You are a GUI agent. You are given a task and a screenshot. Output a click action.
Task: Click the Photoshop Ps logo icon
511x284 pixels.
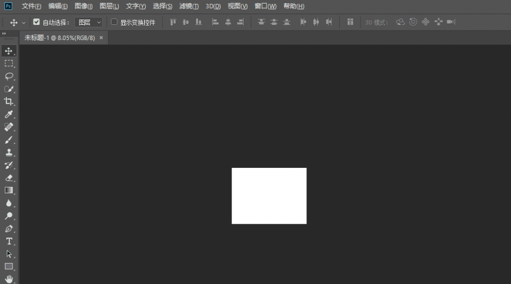(8, 6)
